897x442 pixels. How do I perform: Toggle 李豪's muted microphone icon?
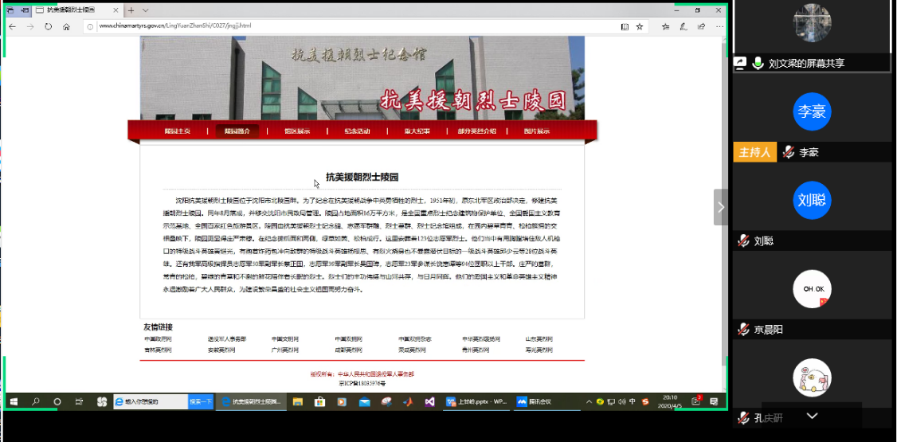click(x=789, y=152)
